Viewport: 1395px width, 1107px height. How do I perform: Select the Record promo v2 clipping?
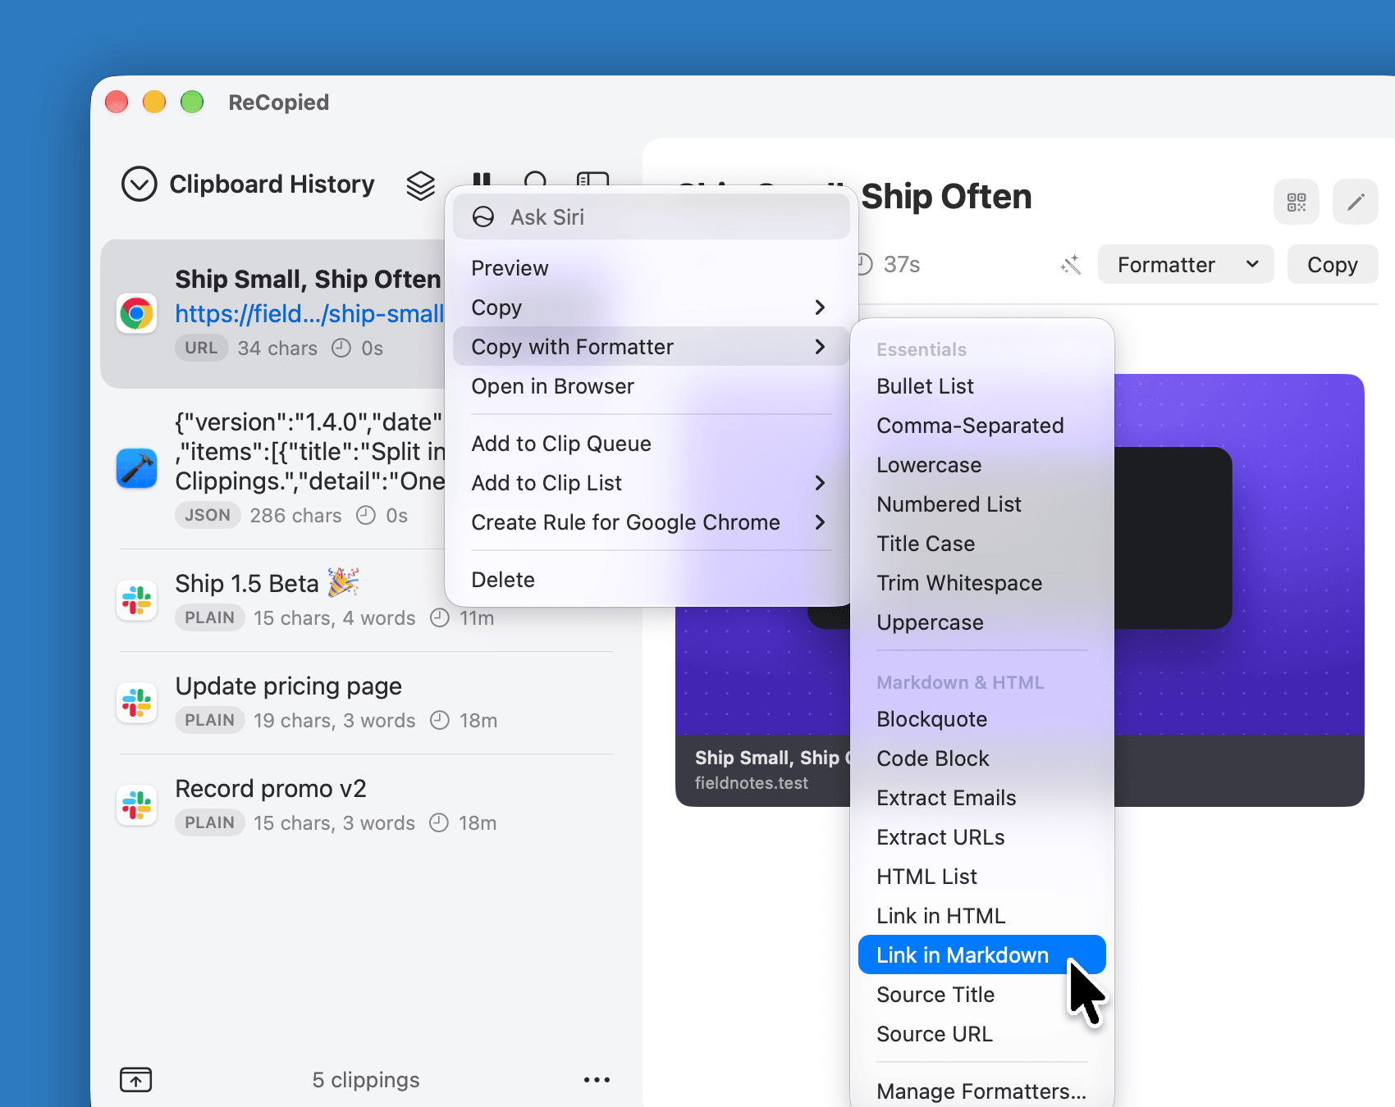[x=366, y=805]
